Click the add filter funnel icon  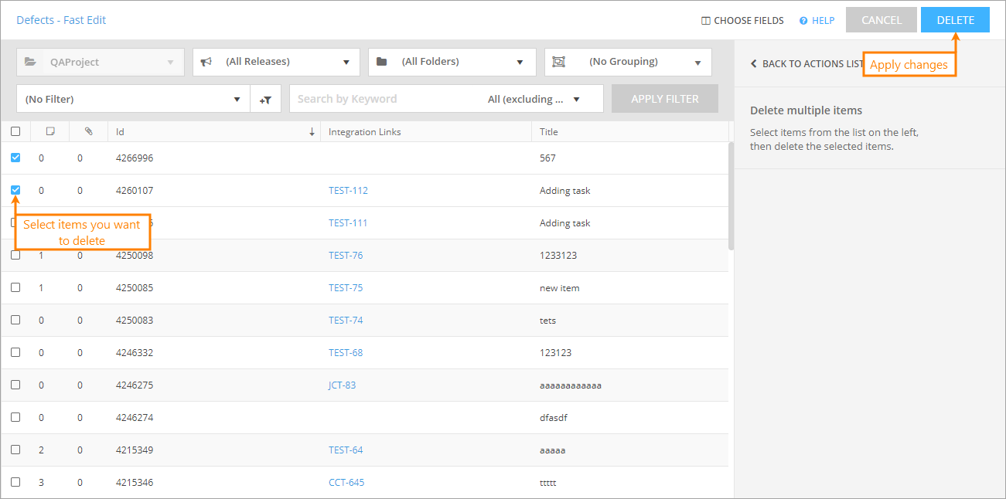coord(265,100)
